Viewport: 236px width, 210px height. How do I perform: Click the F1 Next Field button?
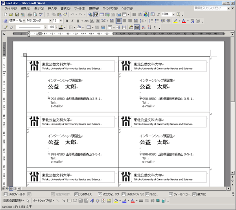tap(14, 194)
